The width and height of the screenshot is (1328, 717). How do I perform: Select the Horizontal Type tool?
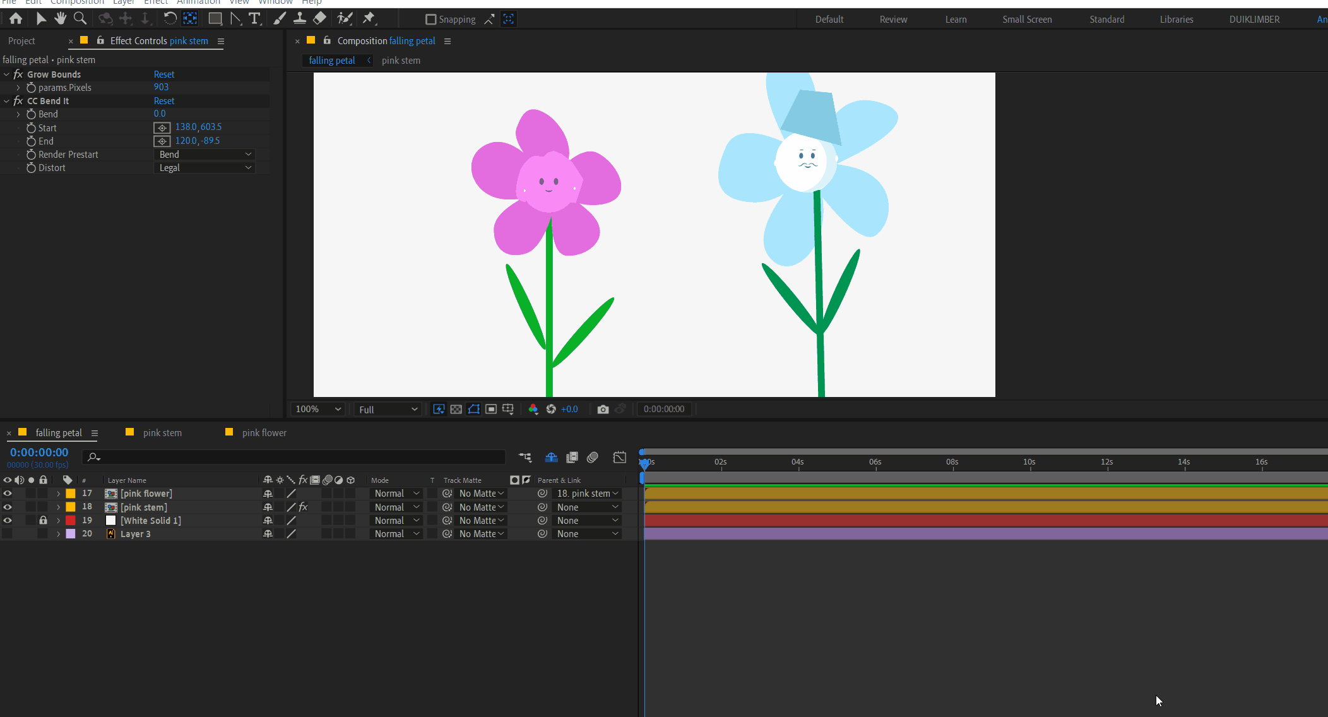pos(254,18)
